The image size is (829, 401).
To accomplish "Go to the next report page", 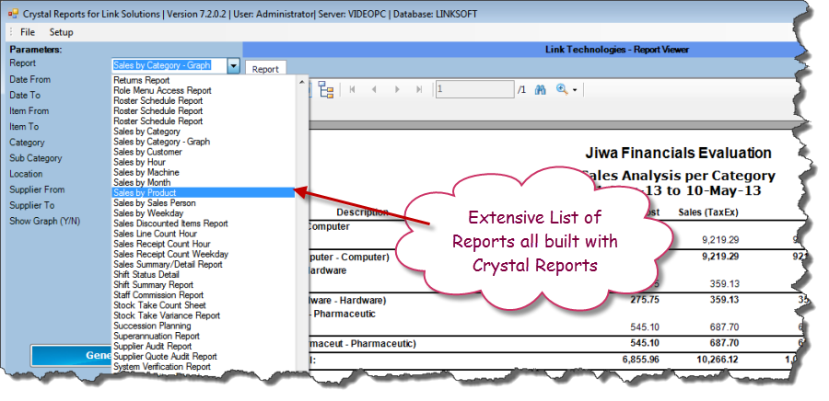I will coord(397,90).
